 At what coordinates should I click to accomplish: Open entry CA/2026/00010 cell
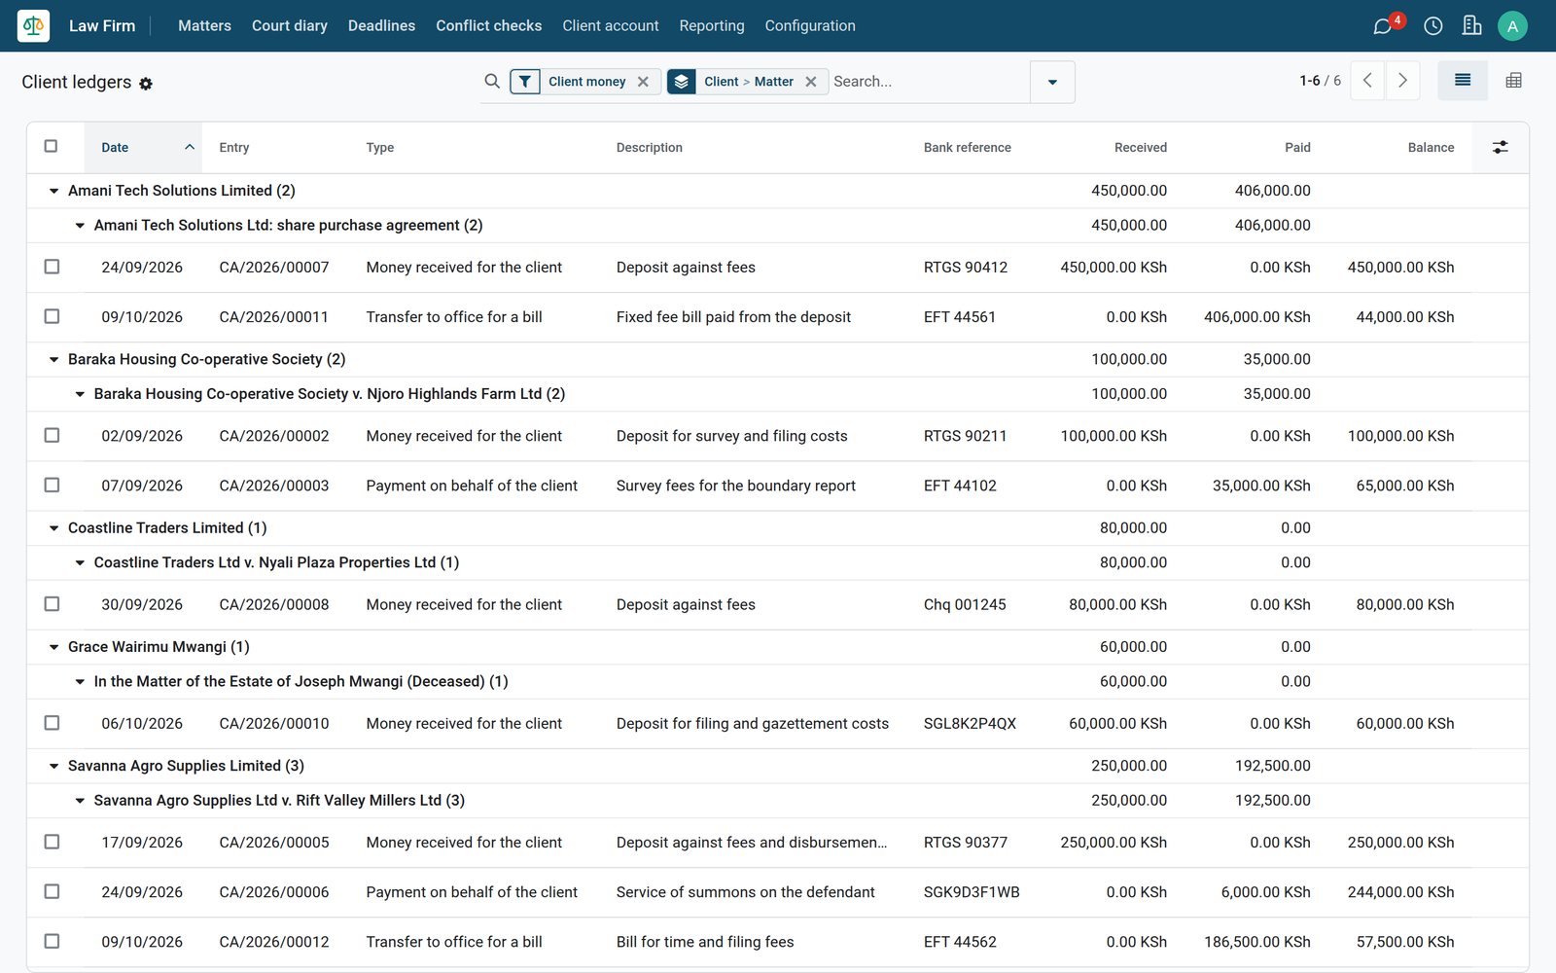[x=274, y=724]
